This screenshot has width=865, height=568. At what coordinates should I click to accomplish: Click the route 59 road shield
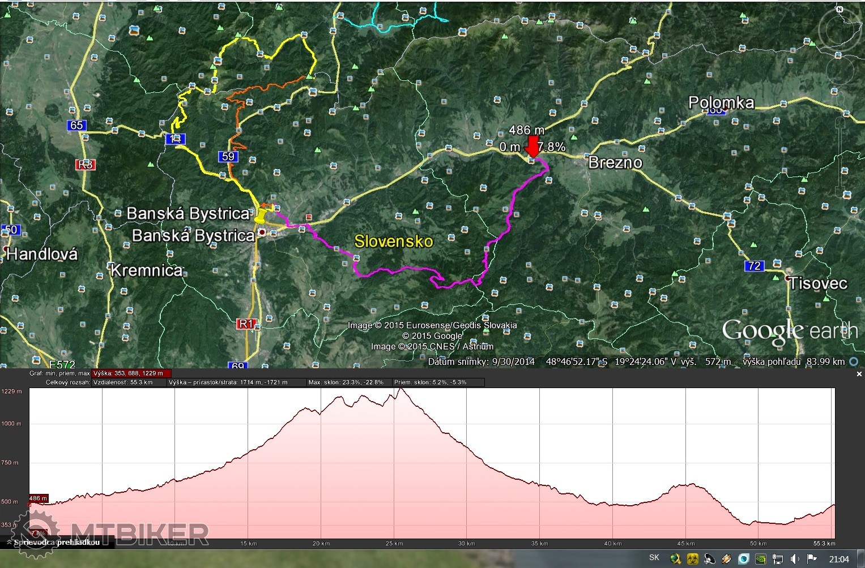228,157
